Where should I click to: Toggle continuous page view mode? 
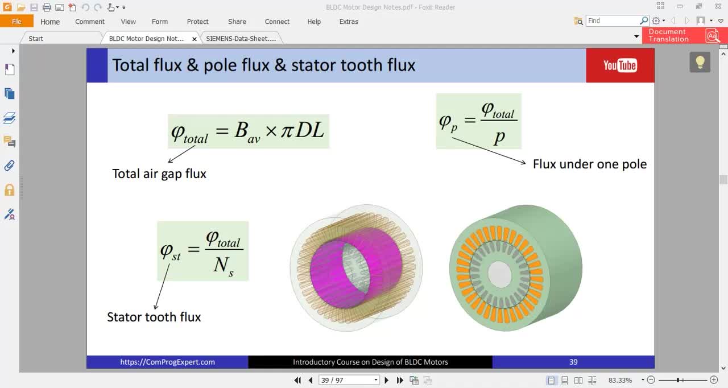pos(565,380)
